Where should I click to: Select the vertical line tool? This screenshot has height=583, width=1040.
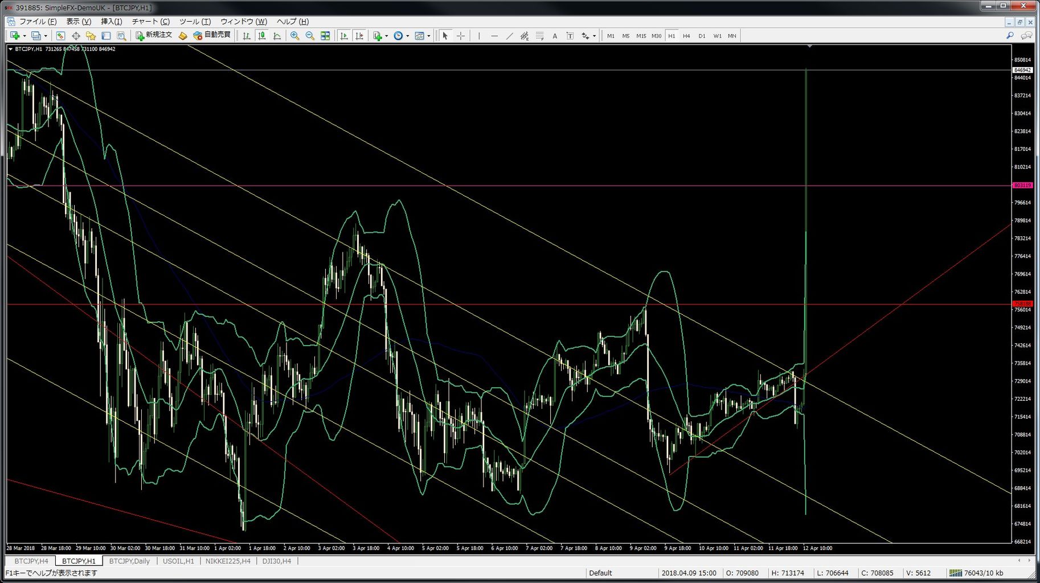(x=479, y=36)
